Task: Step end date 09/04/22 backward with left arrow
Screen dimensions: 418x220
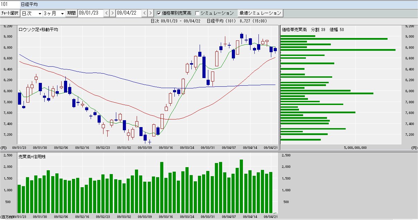Action: (145, 13)
